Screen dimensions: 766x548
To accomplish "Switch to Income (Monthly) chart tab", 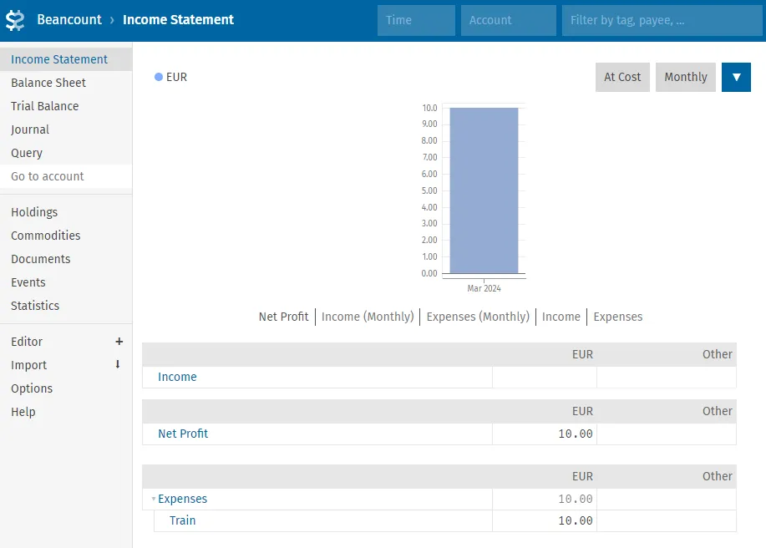I will (368, 317).
